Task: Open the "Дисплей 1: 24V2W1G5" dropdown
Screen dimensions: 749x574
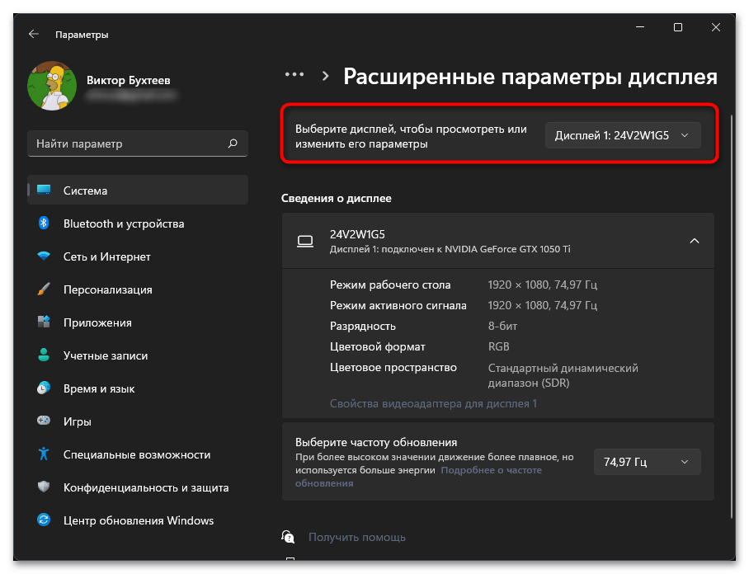Action: click(623, 135)
